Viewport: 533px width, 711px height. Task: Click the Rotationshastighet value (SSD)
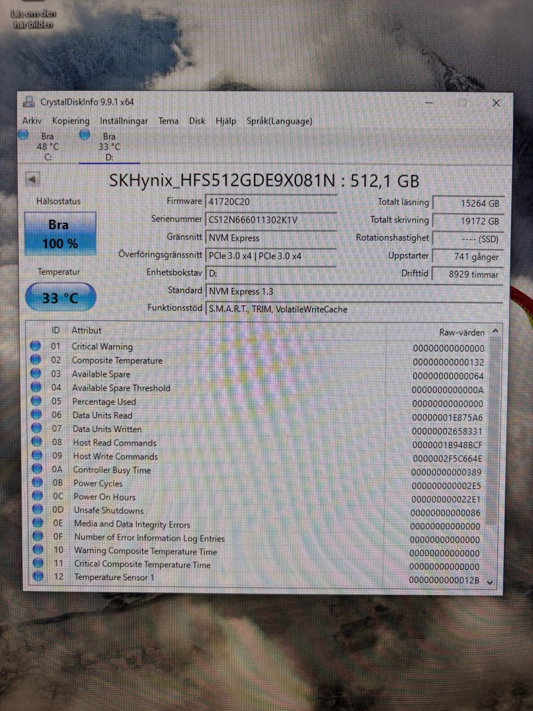(467, 239)
